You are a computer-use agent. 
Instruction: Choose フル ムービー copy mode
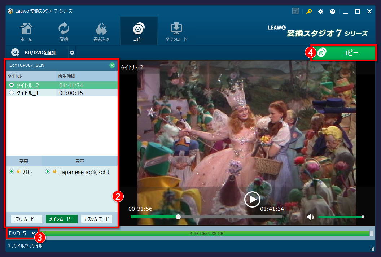point(27,219)
